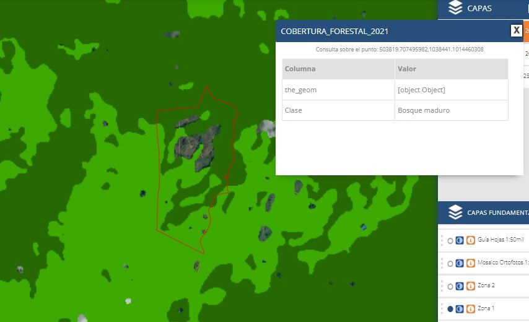This screenshot has height=322, width=529.
Task: Click the opacity icon for Zona 1
Action: [460, 308]
